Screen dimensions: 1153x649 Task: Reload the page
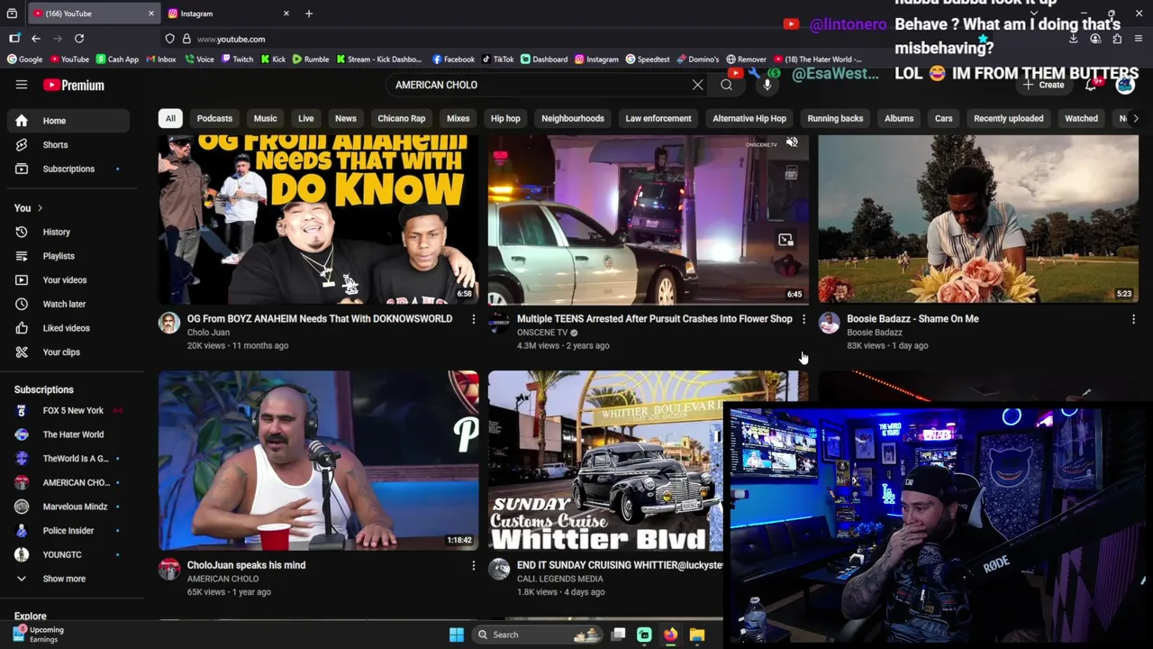tap(79, 39)
